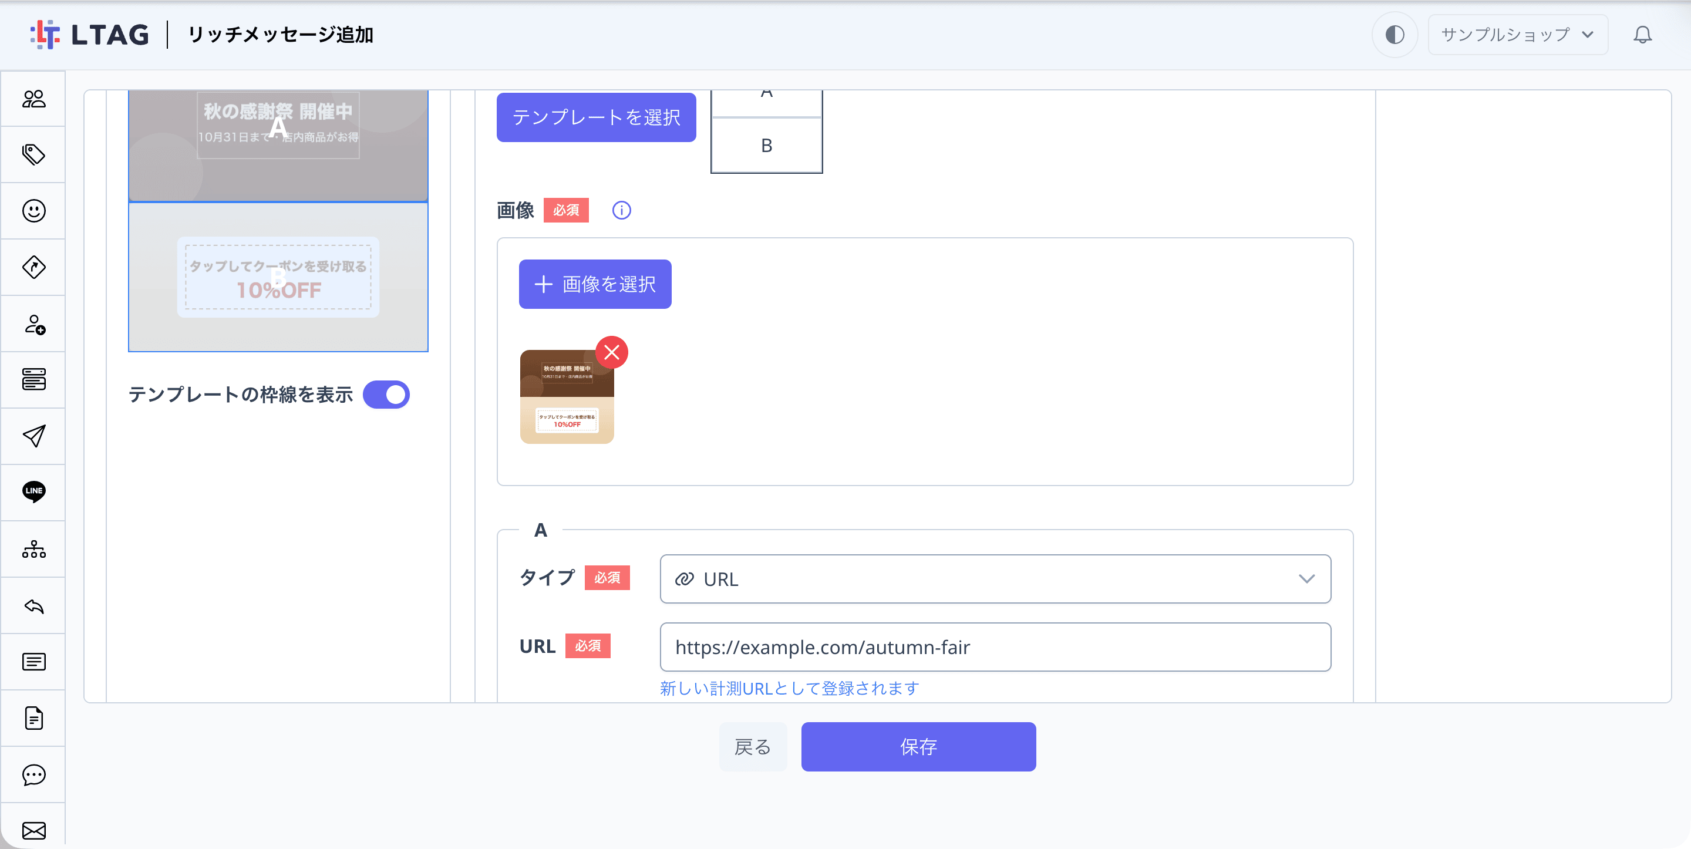Click the envelope mail sidebar icon
Screen dimensions: 1691x849
tap(33, 831)
